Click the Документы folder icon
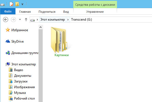This screenshot has width=152, height=102. 11,76
